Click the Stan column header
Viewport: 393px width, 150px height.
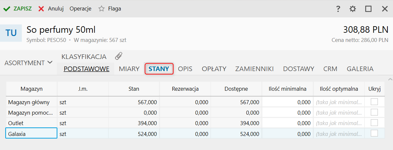point(134,89)
